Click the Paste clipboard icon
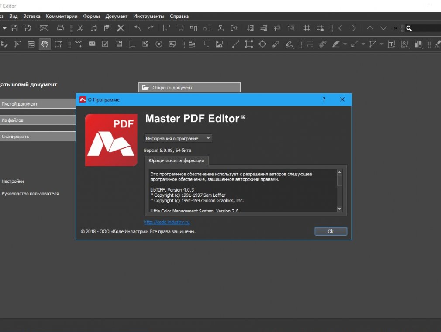 click(107, 28)
